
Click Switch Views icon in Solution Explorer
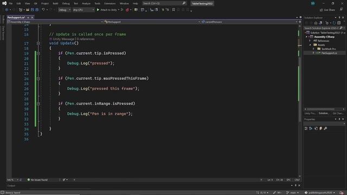pos(320,23)
